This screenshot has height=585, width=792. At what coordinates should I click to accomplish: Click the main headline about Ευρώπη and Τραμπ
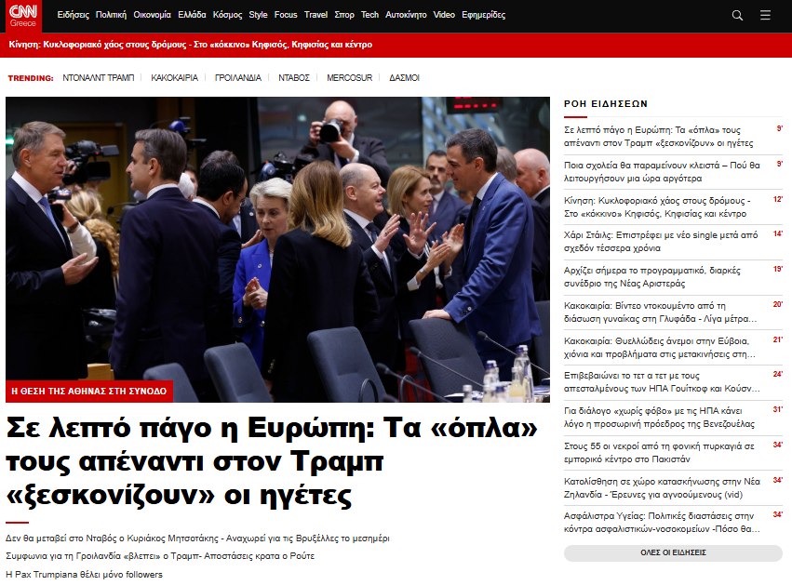(x=272, y=461)
